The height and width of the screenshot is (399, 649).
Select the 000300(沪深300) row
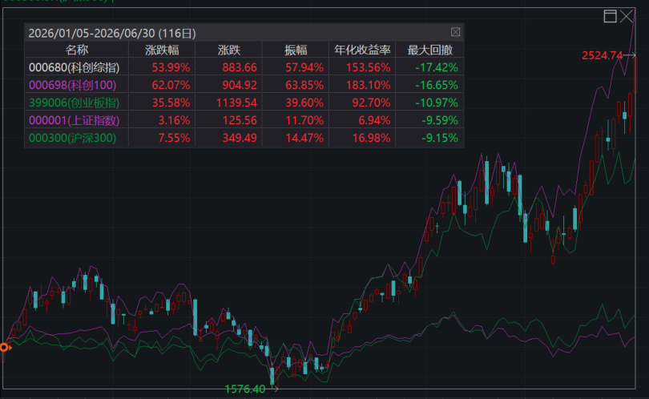tap(244, 138)
